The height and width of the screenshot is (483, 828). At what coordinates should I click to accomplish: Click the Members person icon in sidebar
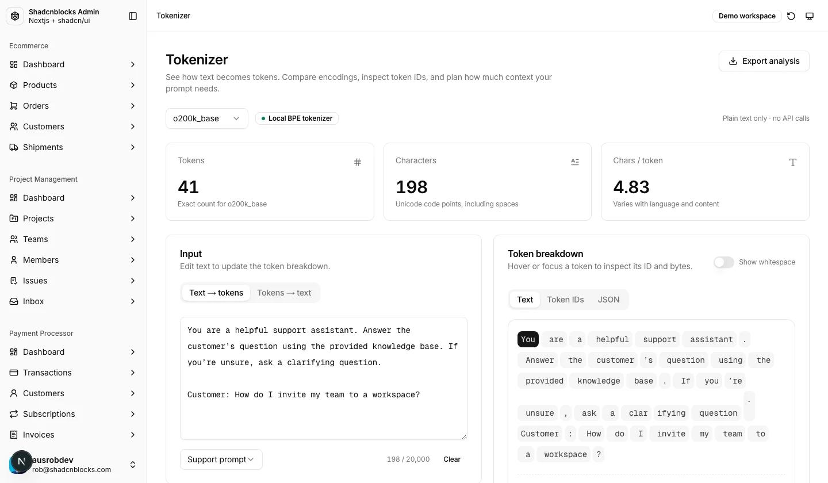(14, 260)
